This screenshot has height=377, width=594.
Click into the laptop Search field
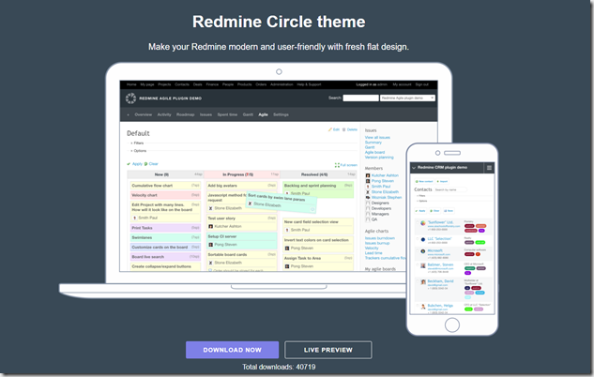click(x=360, y=98)
